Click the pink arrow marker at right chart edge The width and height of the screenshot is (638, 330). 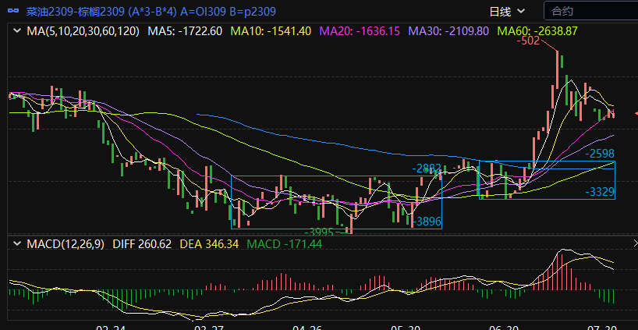coord(634,113)
